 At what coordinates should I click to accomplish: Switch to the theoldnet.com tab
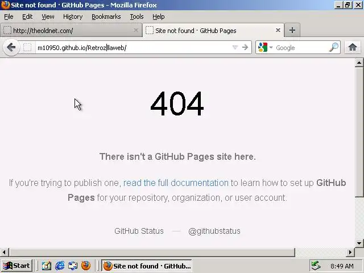(71, 30)
